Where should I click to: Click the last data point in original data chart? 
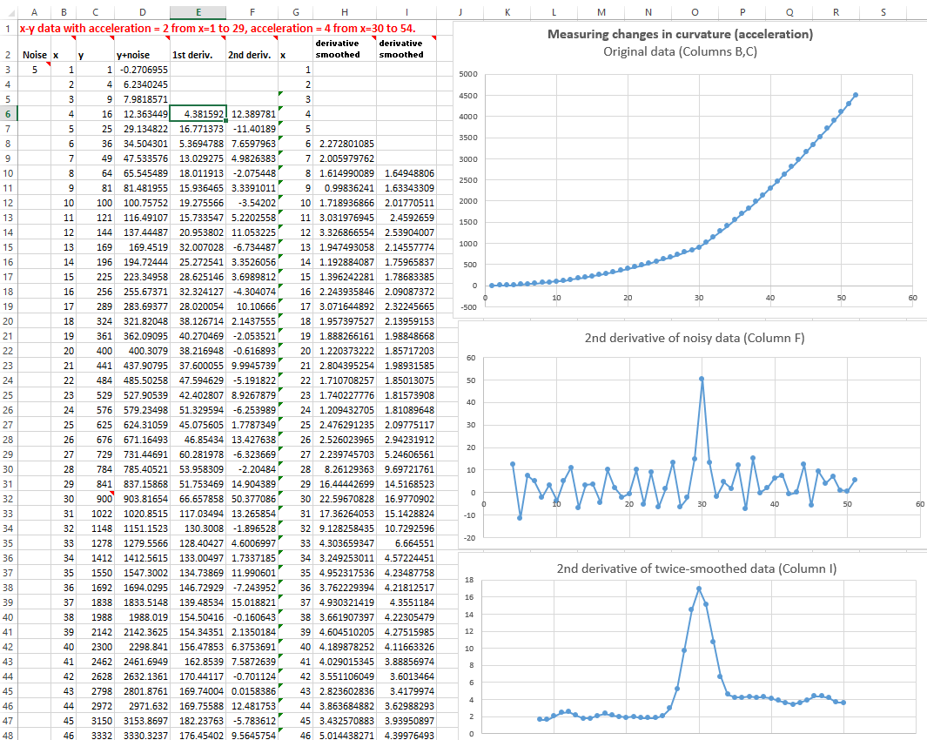click(x=856, y=95)
